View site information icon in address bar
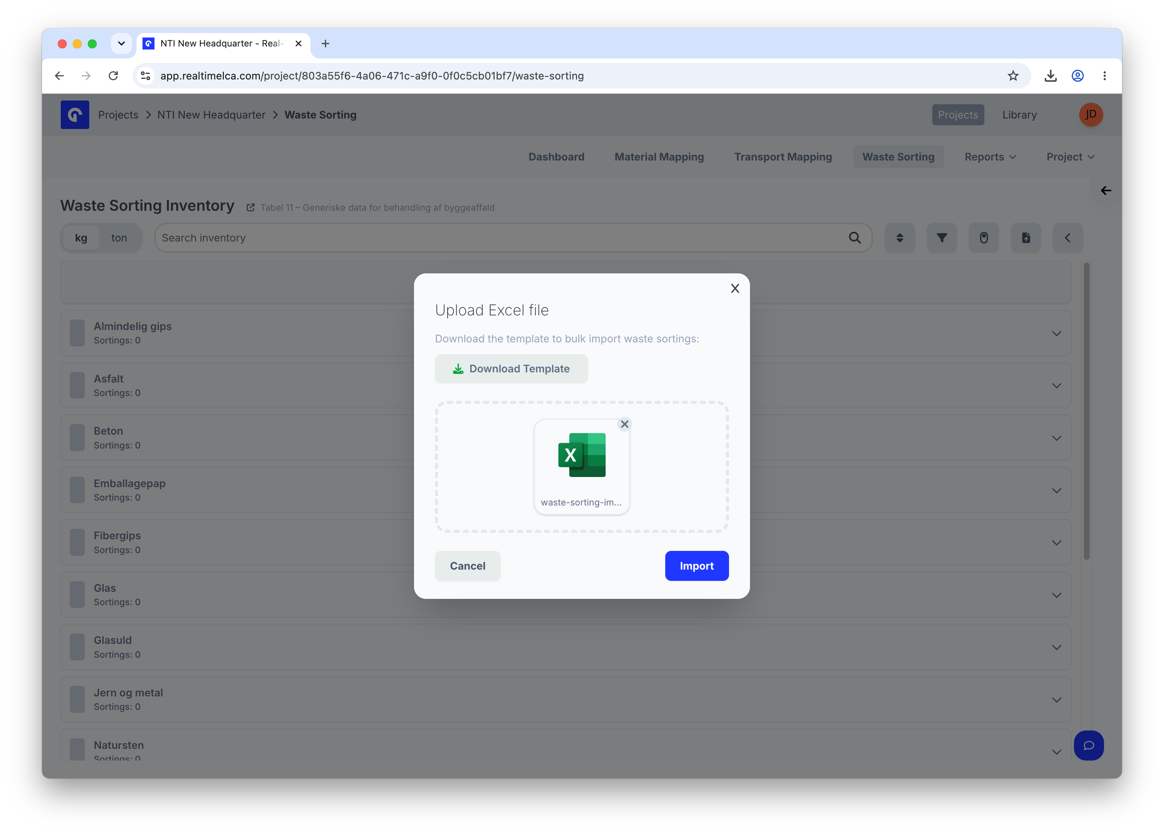This screenshot has width=1164, height=834. (146, 76)
